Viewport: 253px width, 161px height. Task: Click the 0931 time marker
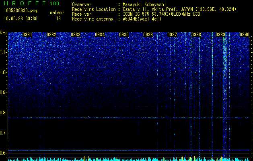pyautogui.click(x=27, y=35)
